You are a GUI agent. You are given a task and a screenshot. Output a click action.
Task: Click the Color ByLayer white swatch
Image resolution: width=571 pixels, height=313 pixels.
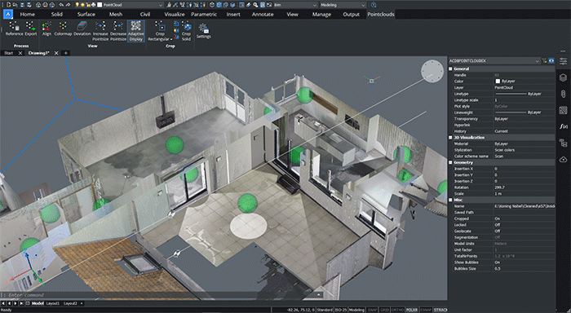498,82
